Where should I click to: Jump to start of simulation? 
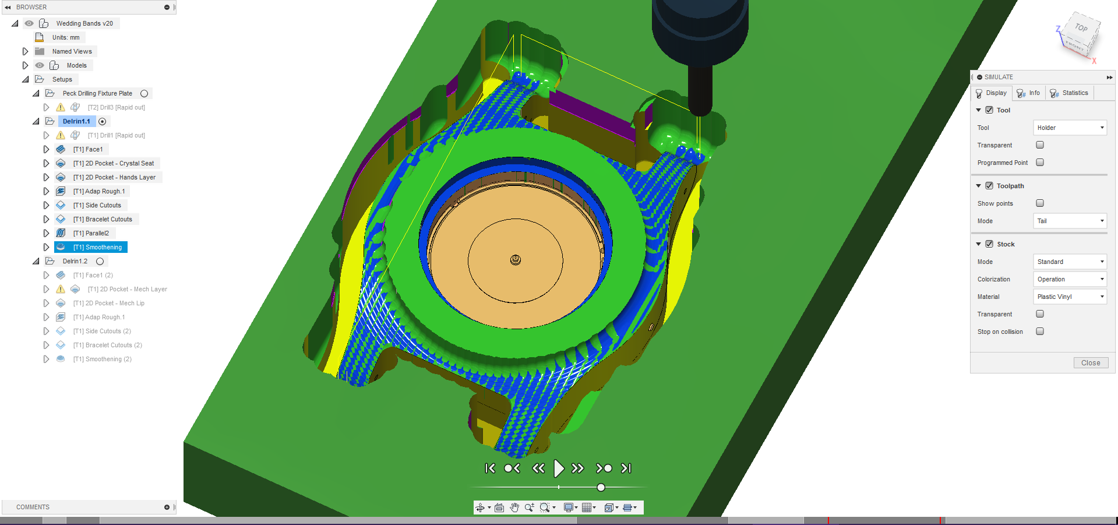[490, 468]
